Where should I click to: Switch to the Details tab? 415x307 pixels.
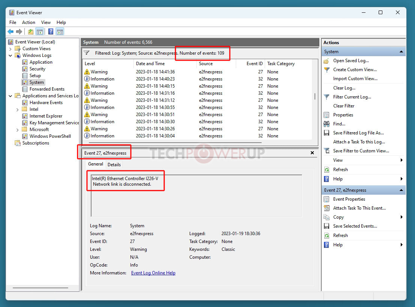coord(114,164)
